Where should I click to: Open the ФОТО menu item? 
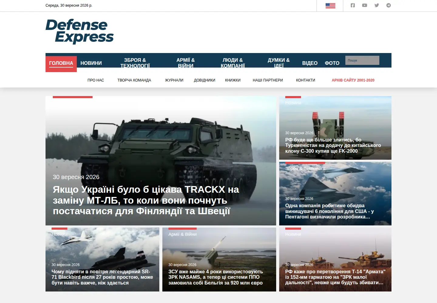coord(332,63)
